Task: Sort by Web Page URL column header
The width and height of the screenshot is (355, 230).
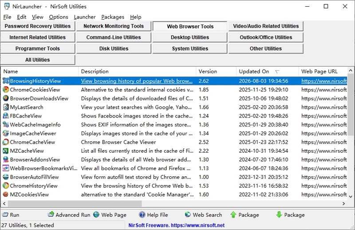Action: (x=323, y=71)
